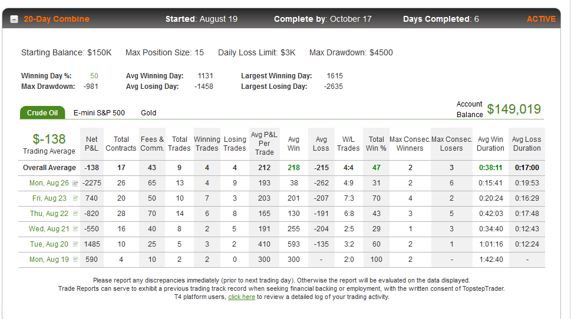Screen dimensions: 571x319
Task: Collapse the 20-Day Combine panel
Action: pyautogui.click(x=14, y=19)
